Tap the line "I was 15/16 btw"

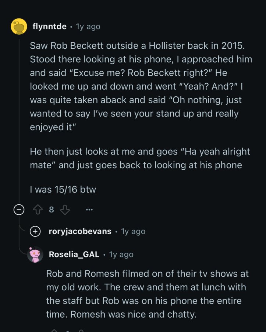(x=63, y=190)
